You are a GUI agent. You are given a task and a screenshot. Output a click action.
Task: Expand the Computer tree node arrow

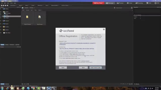[x=3, y=21]
